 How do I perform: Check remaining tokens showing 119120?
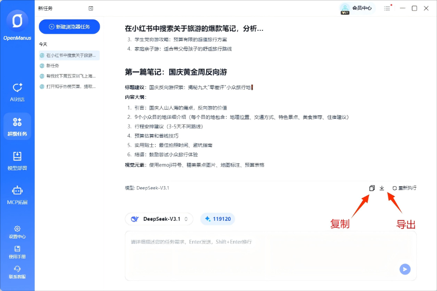point(218,219)
